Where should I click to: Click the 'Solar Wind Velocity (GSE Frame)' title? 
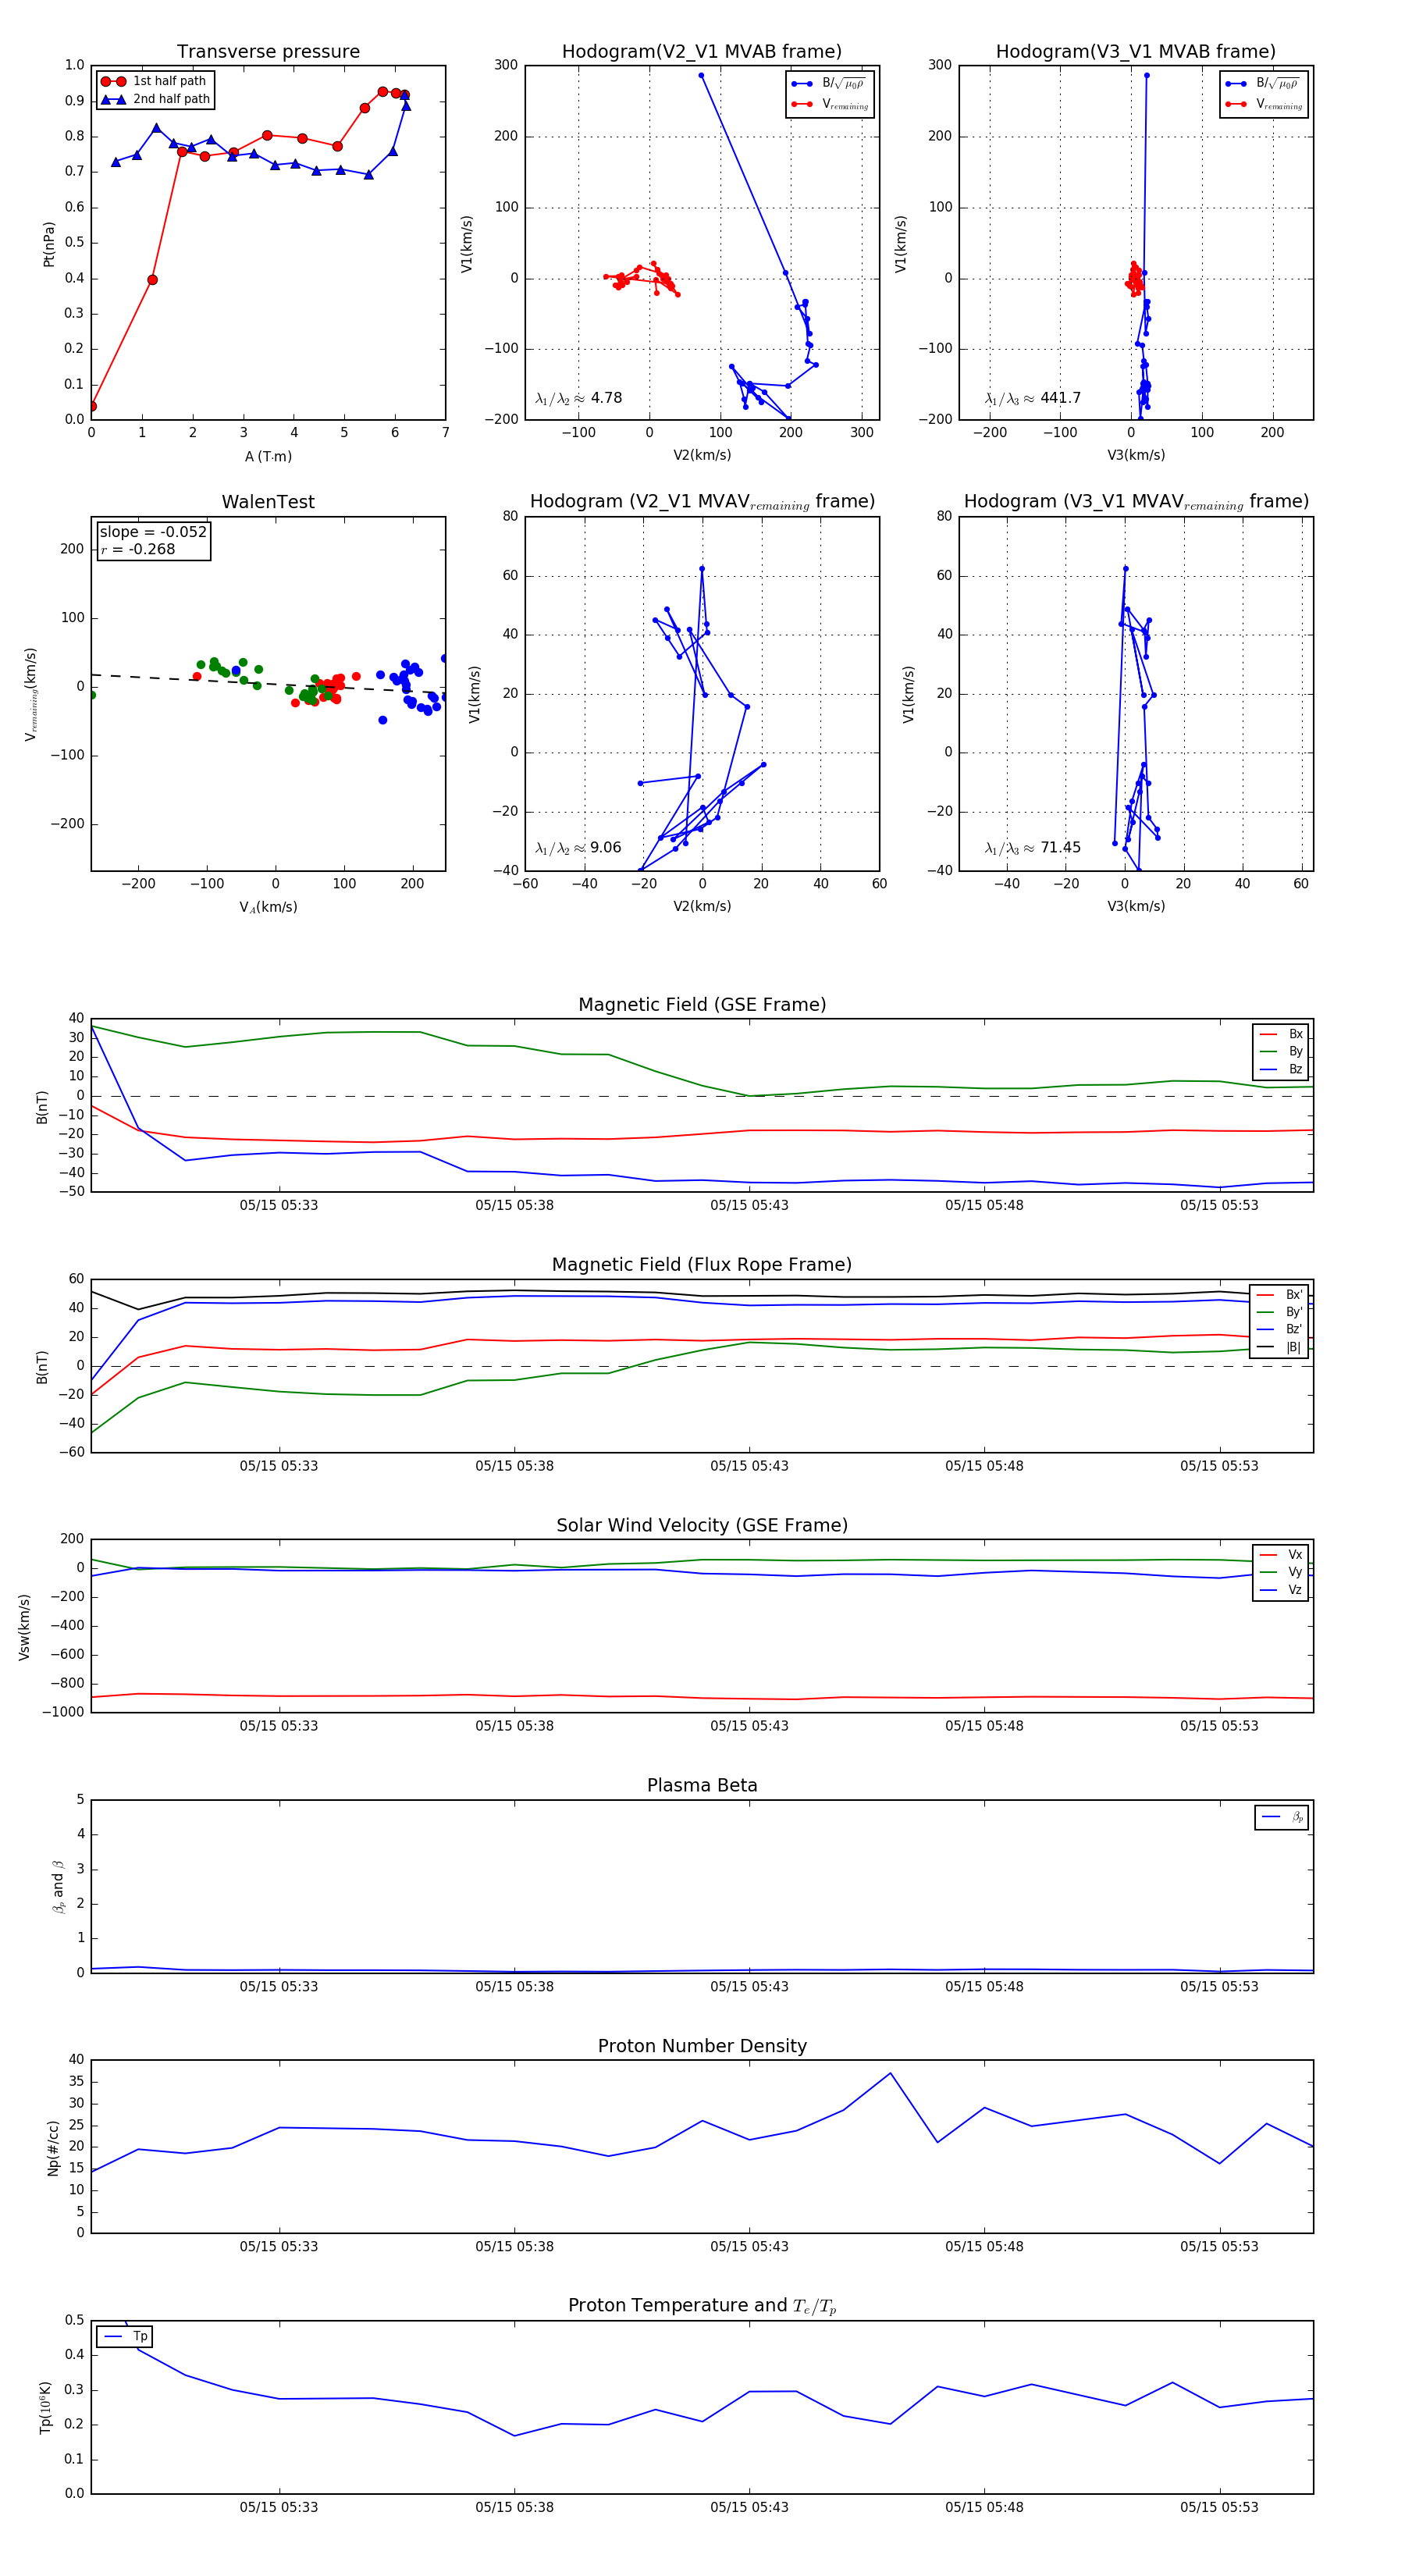pyautogui.click(x=702, y=1525)
